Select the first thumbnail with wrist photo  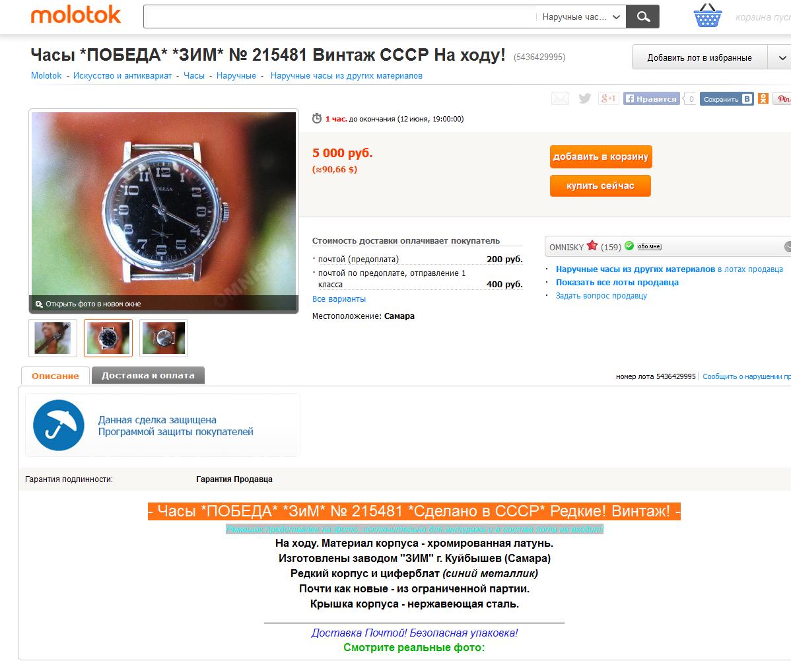tap(52, 338)
